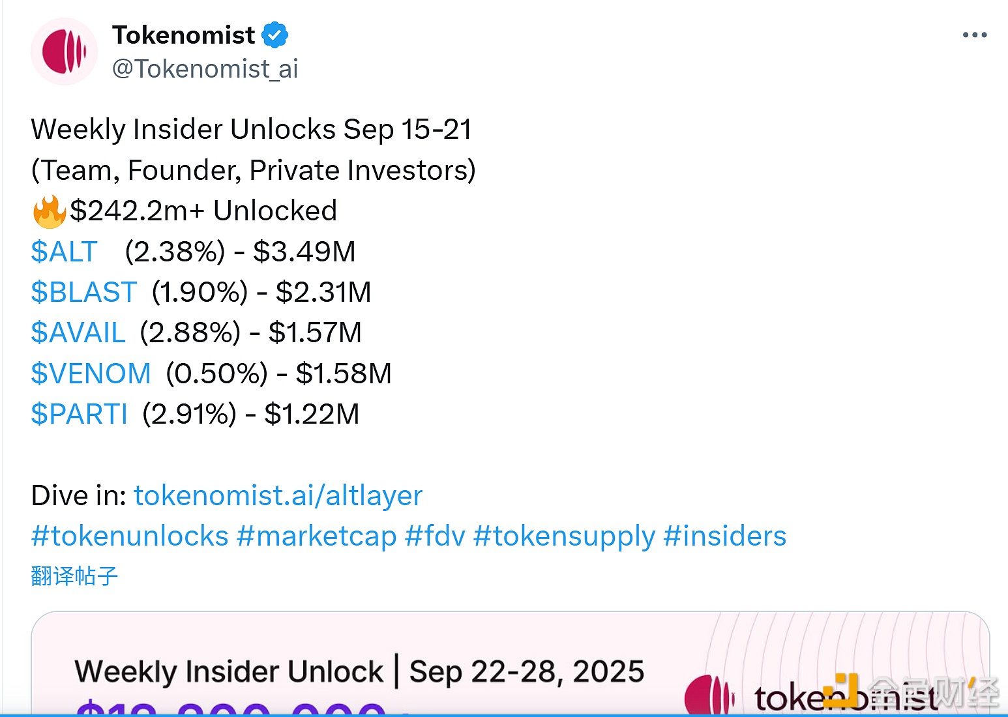Click the #fdv hashtag

point(435,536)
